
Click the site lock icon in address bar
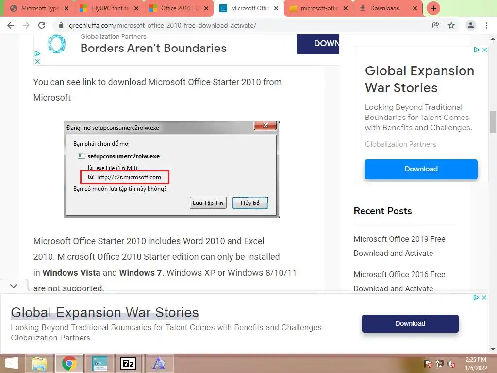point(61,25)
